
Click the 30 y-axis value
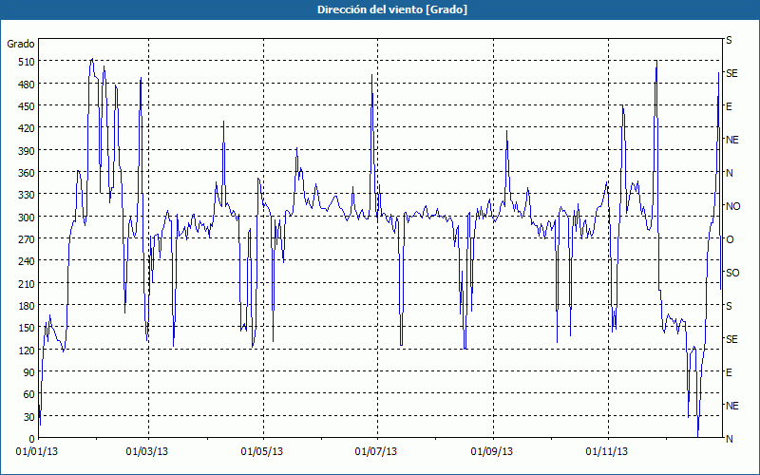[x=29, y=417]
